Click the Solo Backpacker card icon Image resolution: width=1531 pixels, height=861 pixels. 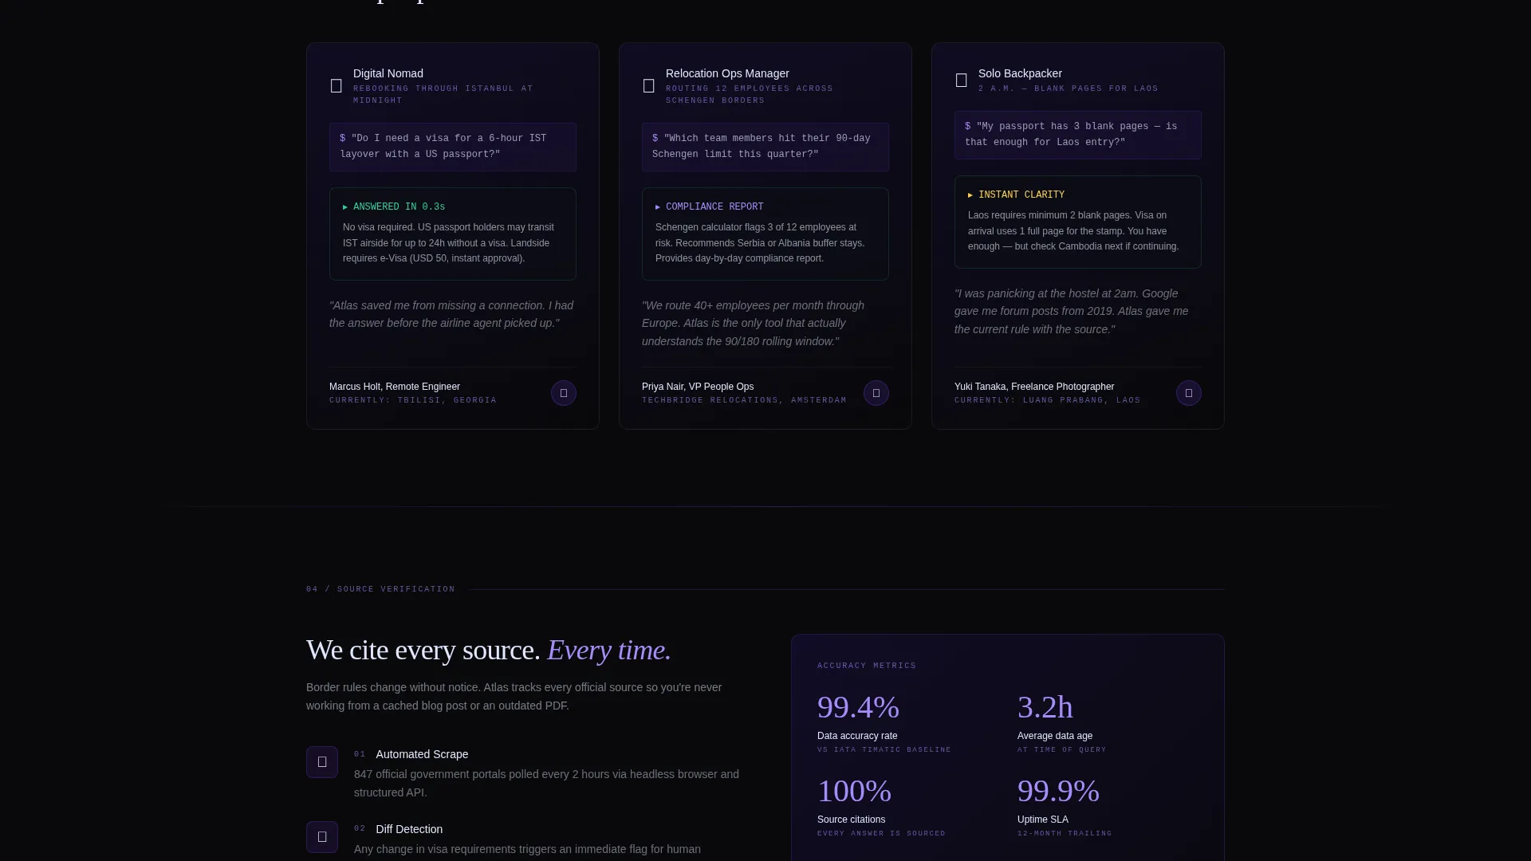[961, 81]
